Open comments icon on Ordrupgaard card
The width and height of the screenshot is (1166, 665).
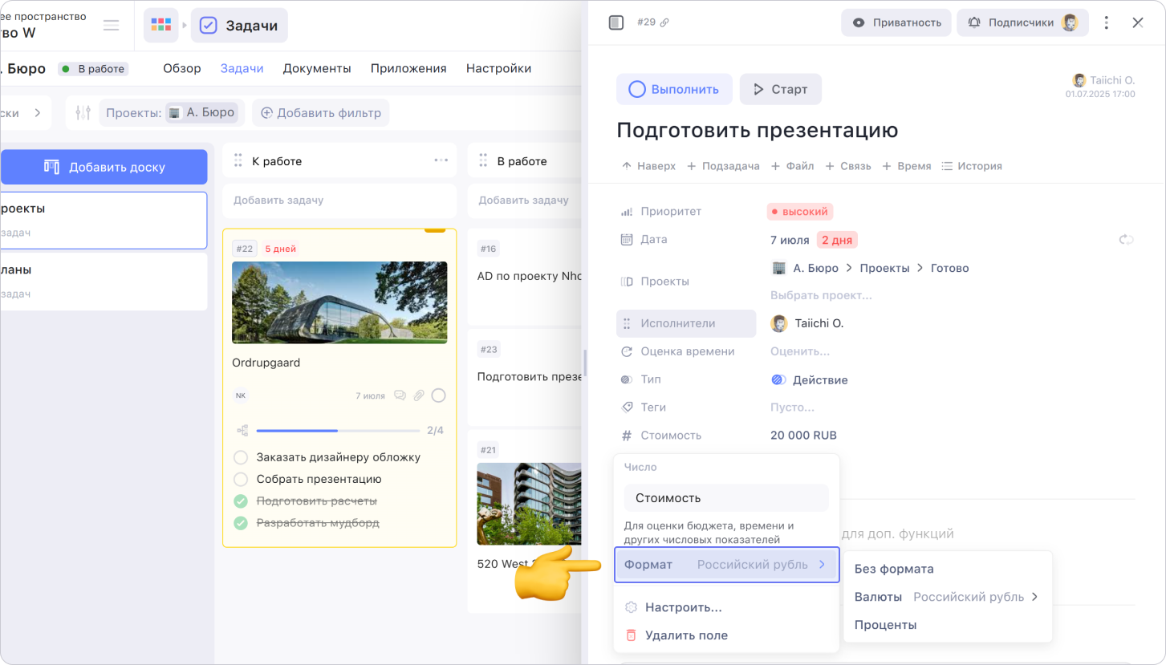[400, 395]
